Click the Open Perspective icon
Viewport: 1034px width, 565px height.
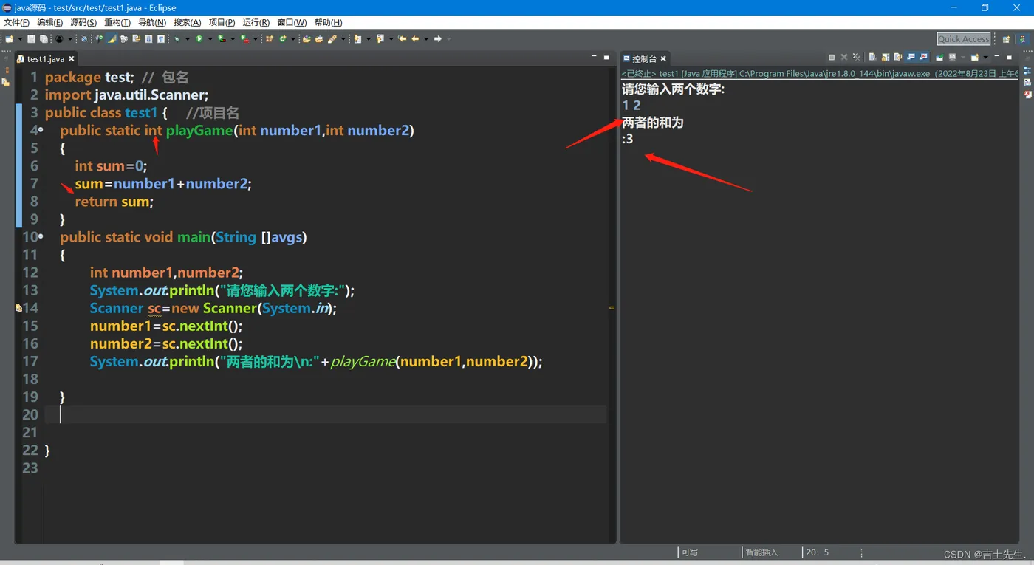click(x=1005, y=39)
